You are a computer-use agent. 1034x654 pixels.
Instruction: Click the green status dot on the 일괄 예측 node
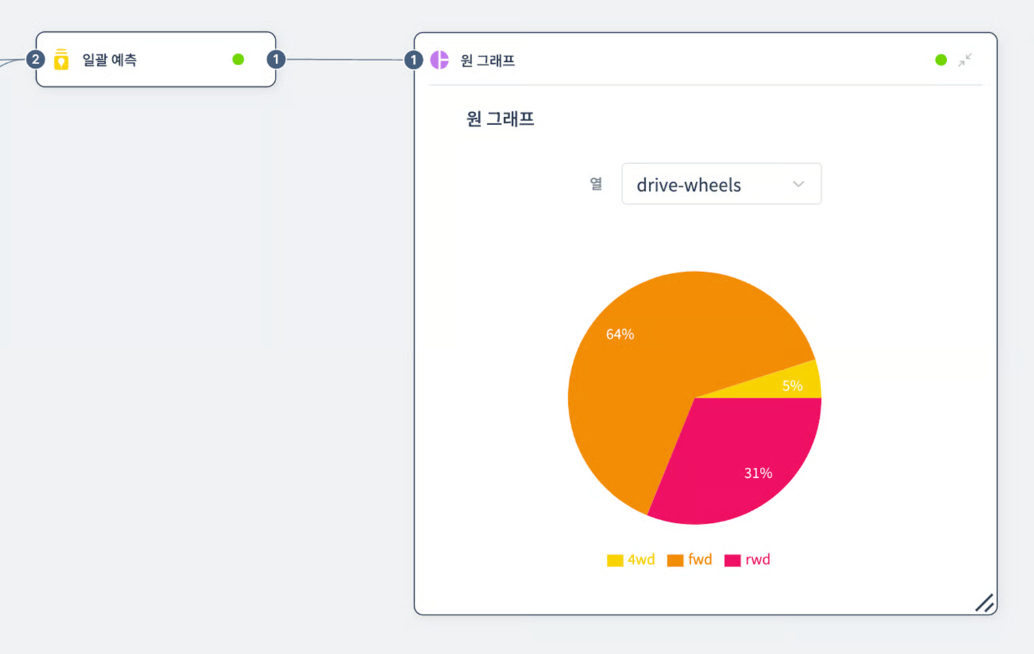click(238, 59)
